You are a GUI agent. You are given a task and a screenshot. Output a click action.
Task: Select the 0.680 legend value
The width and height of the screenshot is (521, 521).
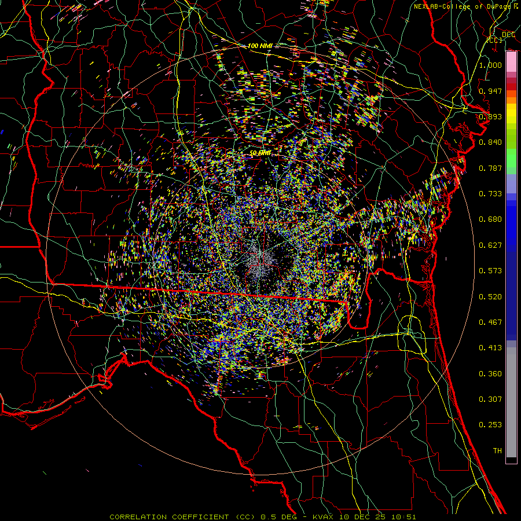point(490,219)
